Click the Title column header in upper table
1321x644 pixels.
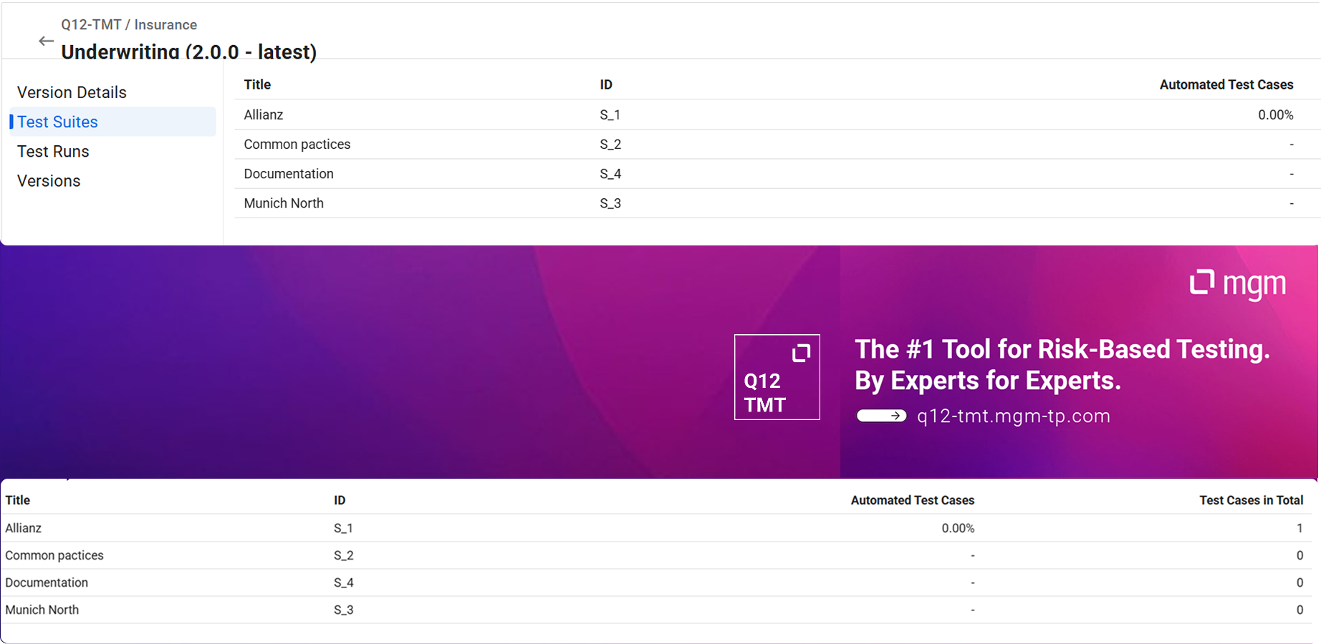[257, 84]
